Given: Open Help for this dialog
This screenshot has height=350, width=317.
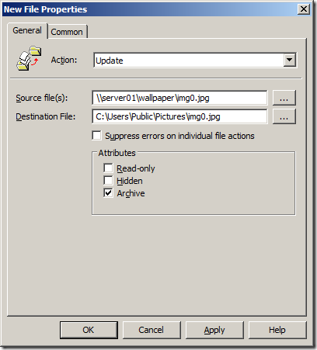Looking at the screenshot, I should pos(277,330).
